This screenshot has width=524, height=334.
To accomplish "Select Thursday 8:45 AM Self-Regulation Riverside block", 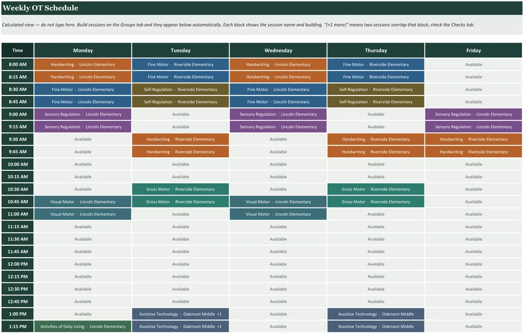I will [376, 102].
